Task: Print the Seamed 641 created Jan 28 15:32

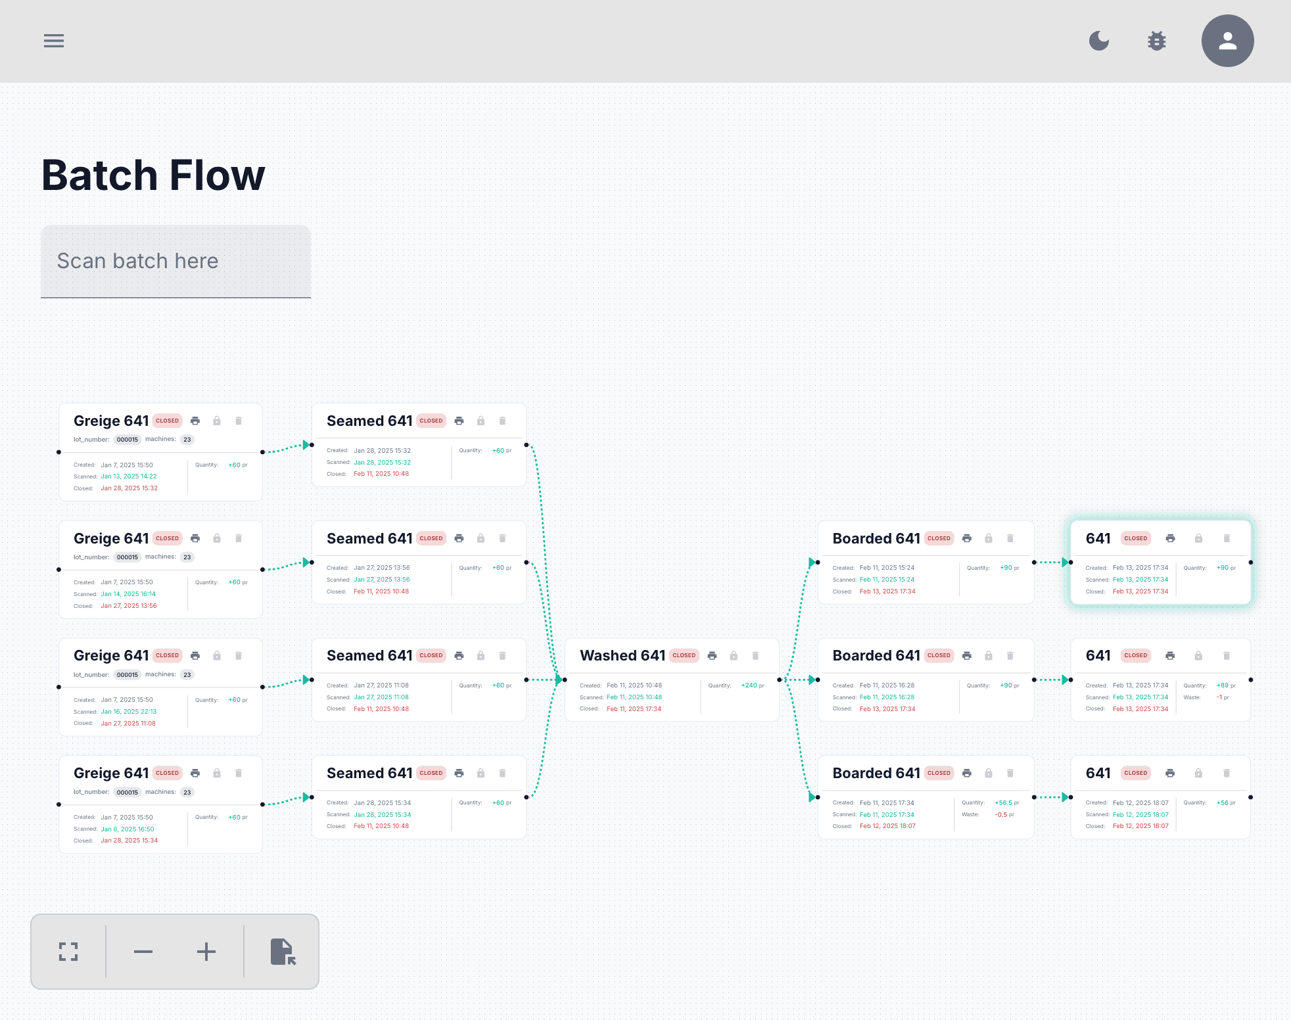Action: tap(459, 421)
